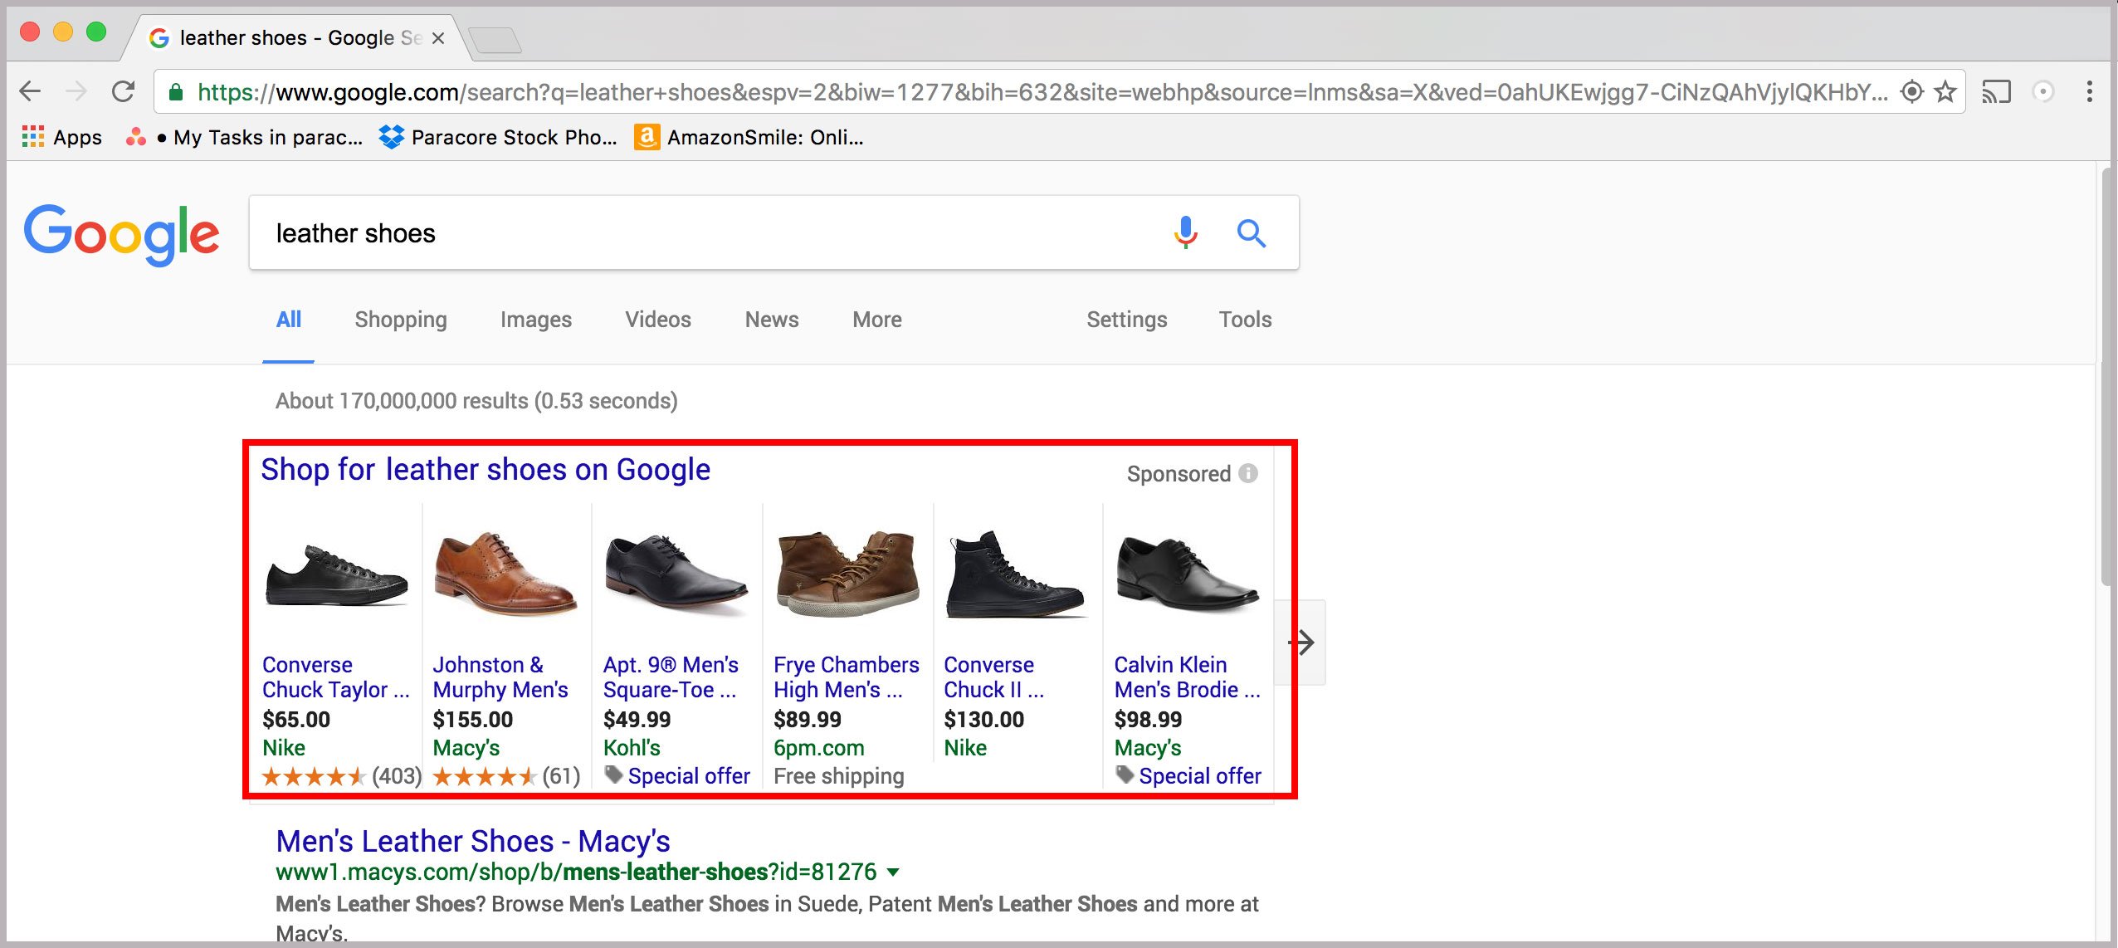
Task: Open a new browser tab
Action: (495, 40)
